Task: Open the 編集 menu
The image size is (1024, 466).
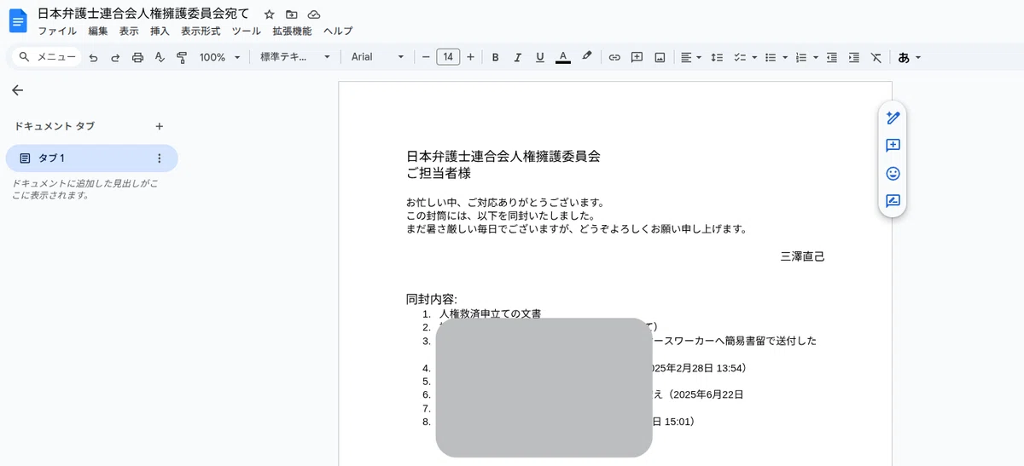Action: (x=98, y=31)
